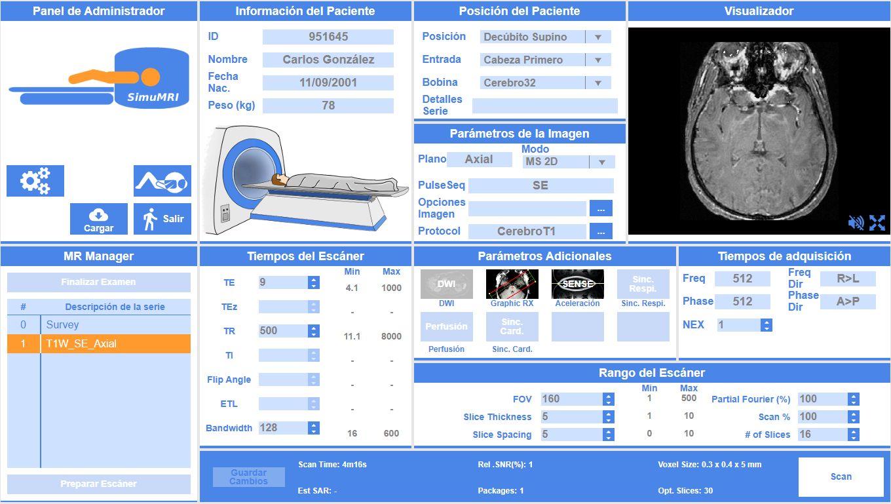891x504 pixels.
Task: Open the SENSE Aceleración icon
Action: tap(577, 283)
